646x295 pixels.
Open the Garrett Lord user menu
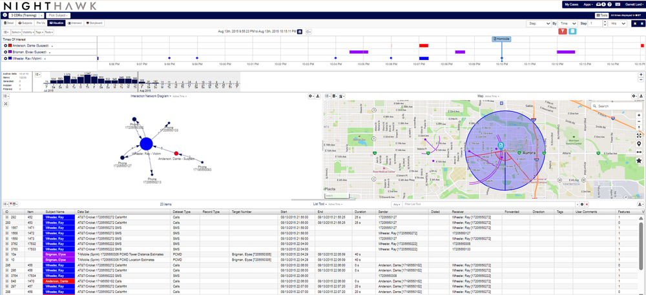(634, 5)
